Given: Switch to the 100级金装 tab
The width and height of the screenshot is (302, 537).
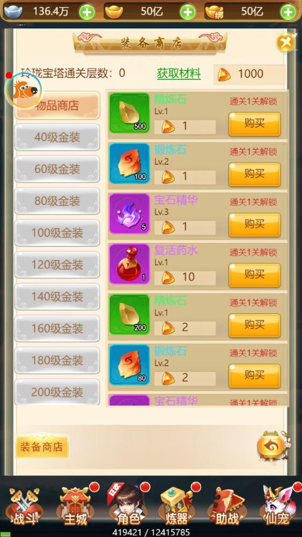Looking at the screenshot, I should [57, 233].
